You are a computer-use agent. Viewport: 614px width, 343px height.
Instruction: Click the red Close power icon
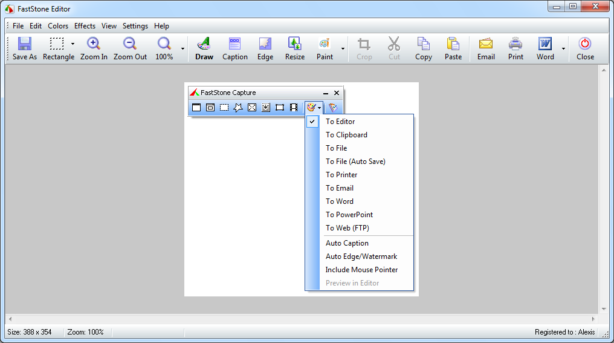(585, 44)
